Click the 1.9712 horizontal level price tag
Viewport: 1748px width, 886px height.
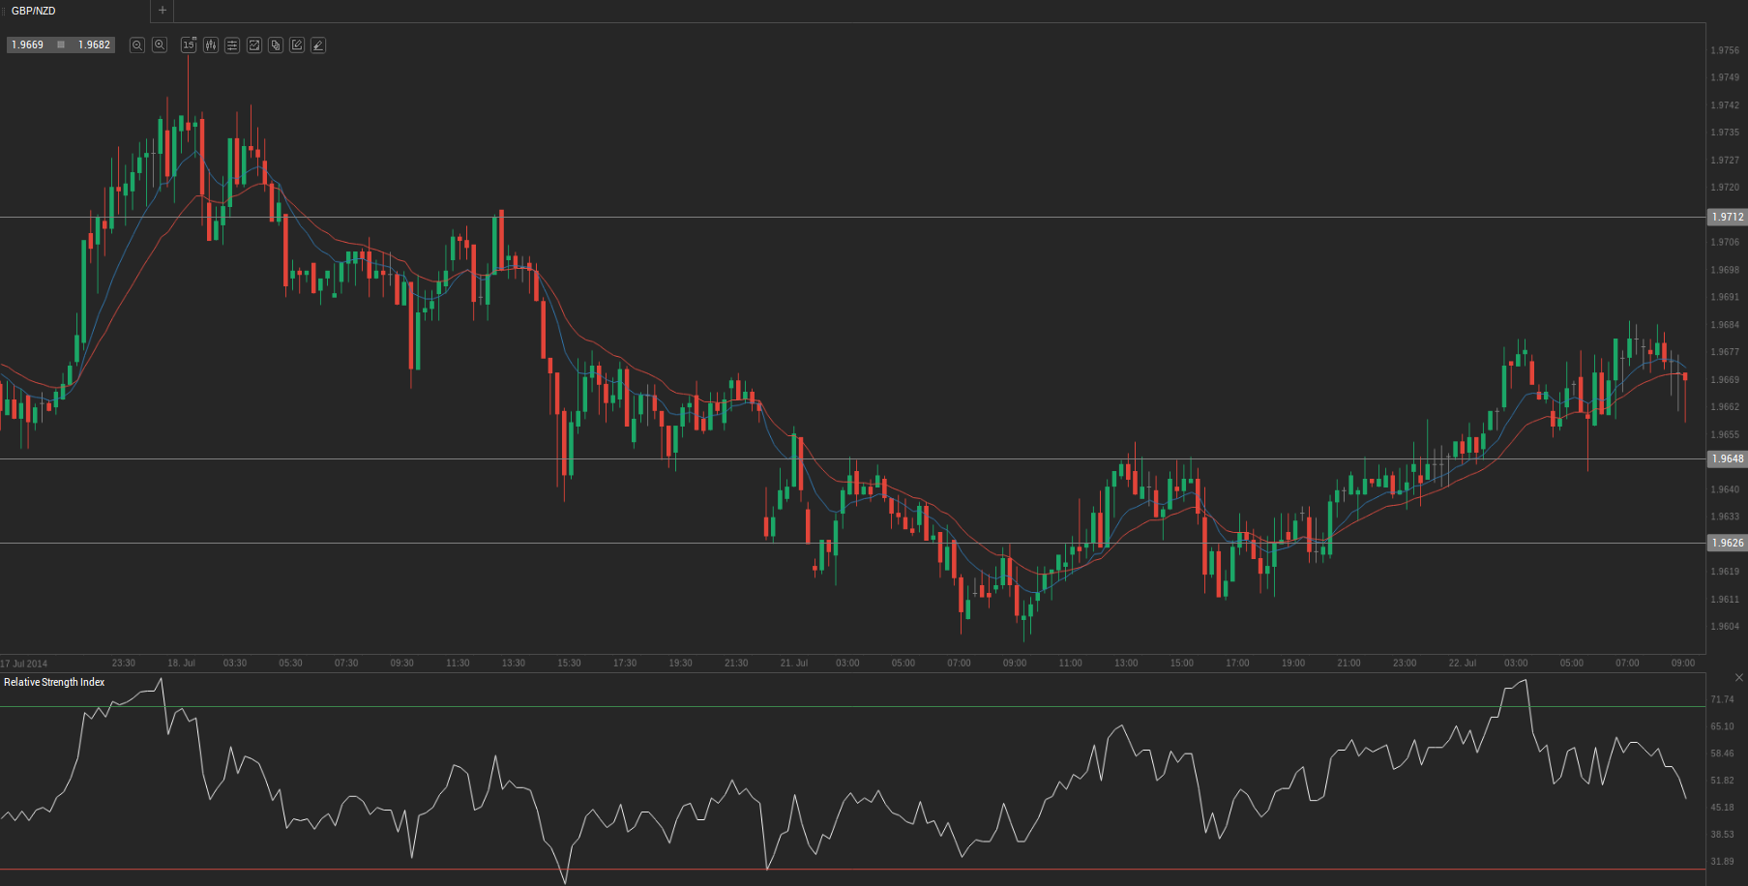coord(1727,218)
